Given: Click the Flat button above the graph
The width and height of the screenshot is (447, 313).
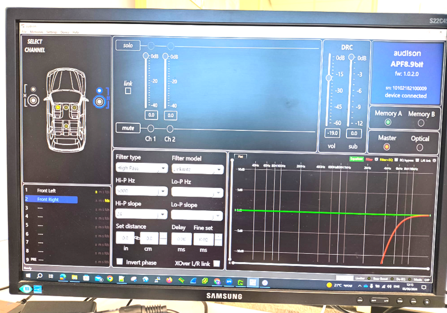Looking at the screenshot, I should tap(240, 156).
